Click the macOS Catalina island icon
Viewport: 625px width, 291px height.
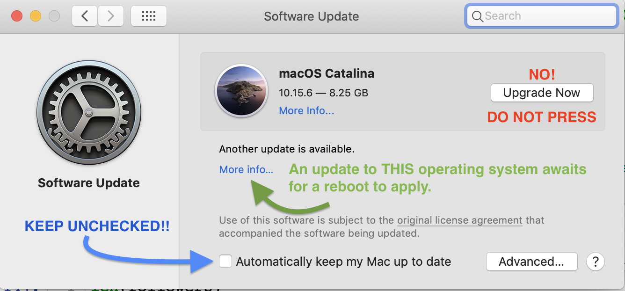(241, 90)
